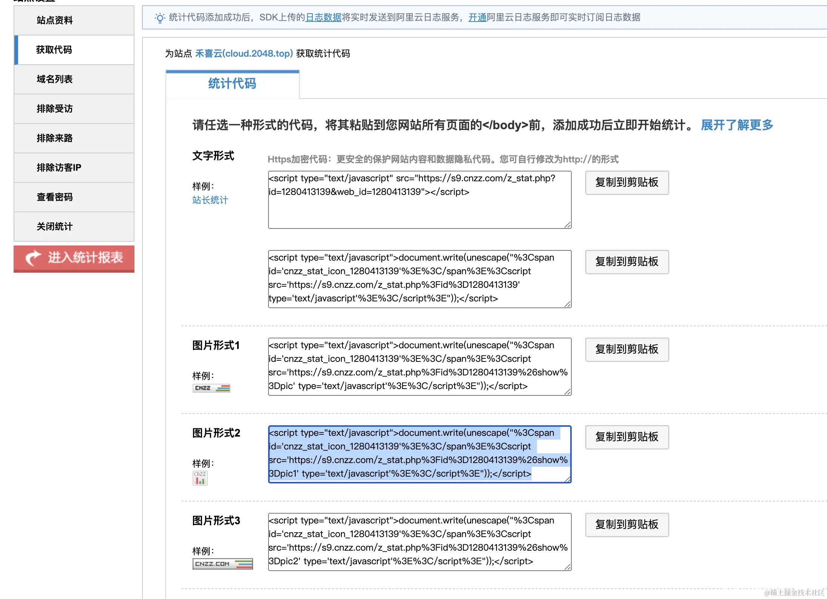The width and height of the screenshot is (827, 599).
Task: Open site link 禾喜云(cloud.2048.top)
Action: click(x=244, y=54)
